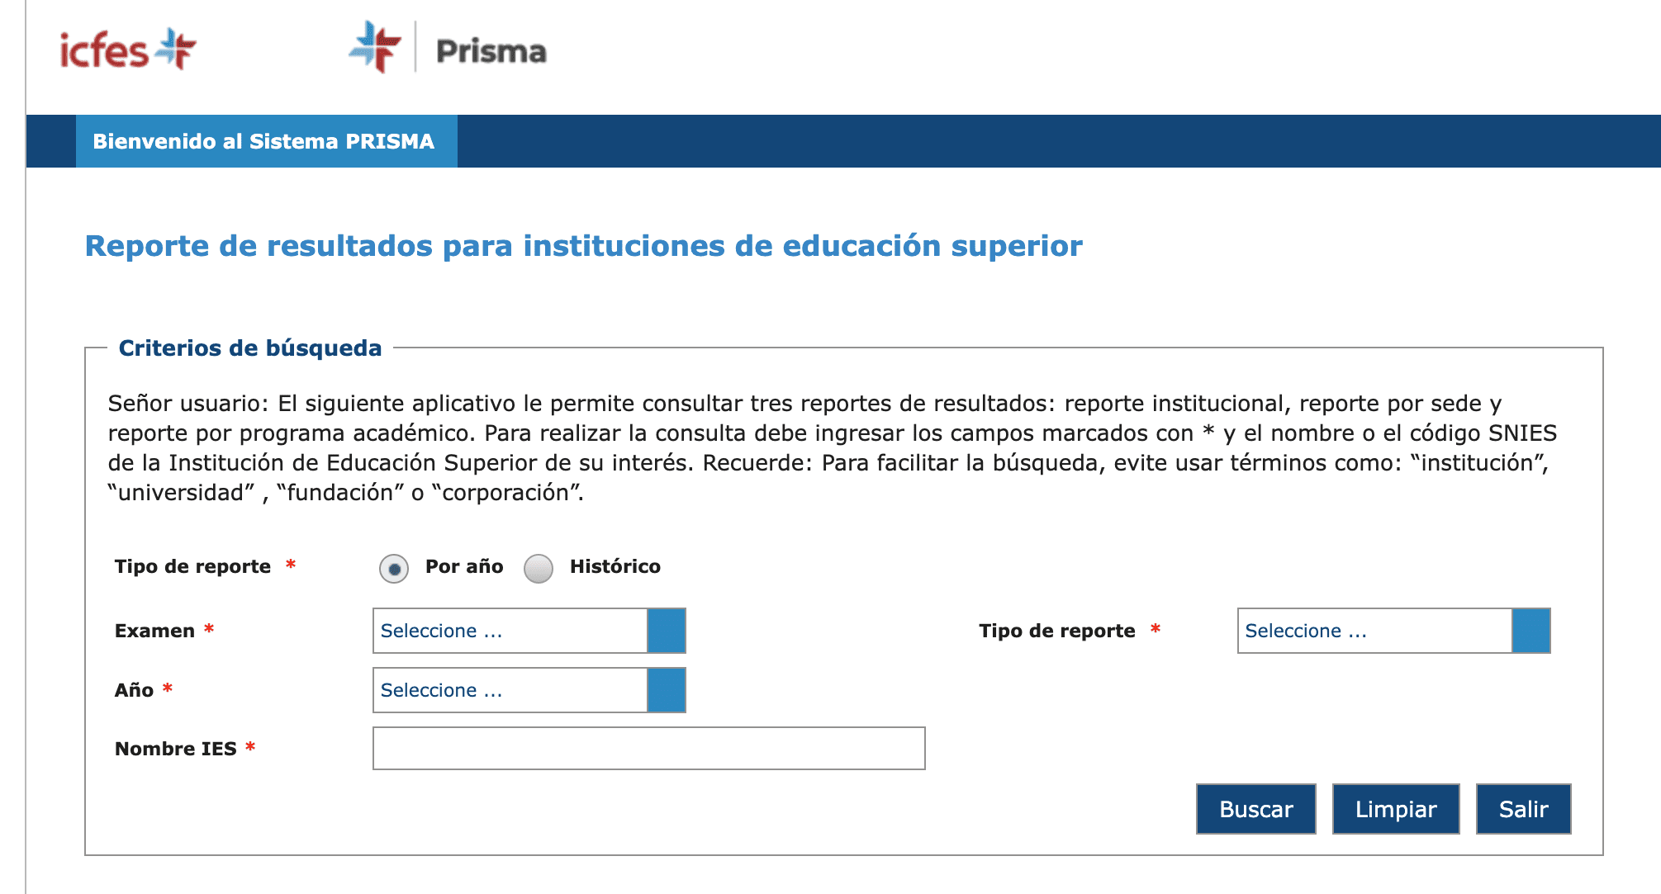Click the icfes logo

128,50
